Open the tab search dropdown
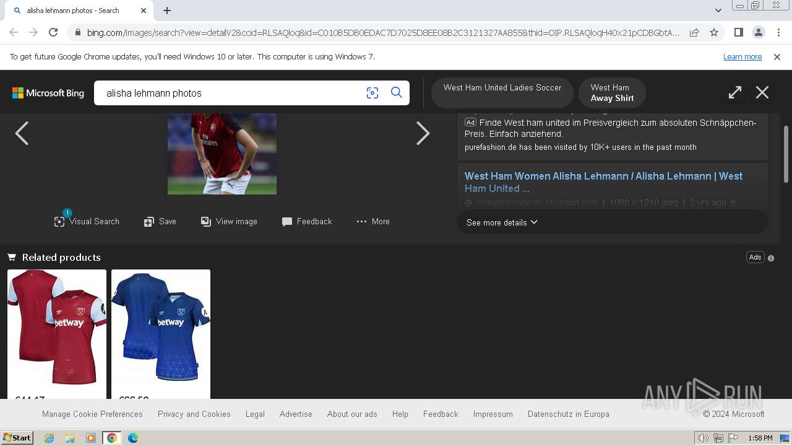 point(718,11)
